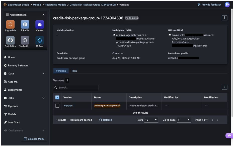Sort by the Status column header
The height and width of the screenshot is (147, 233).
click(x=97, y=98)
